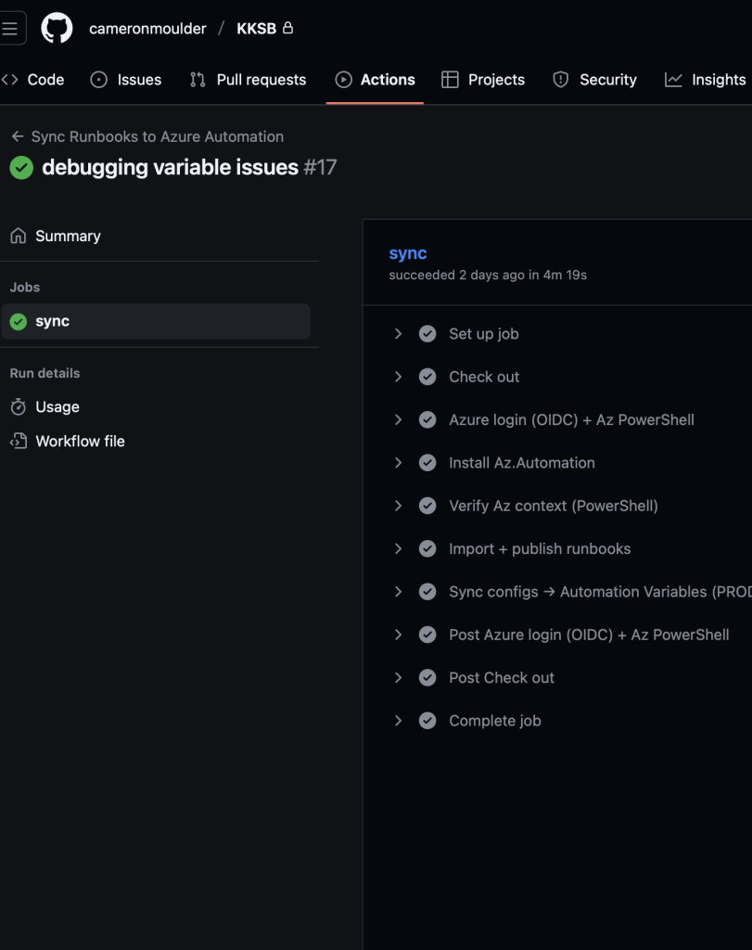Click the Summary home icon
Screen dimensions: 752x950
[x=18, y=237]
